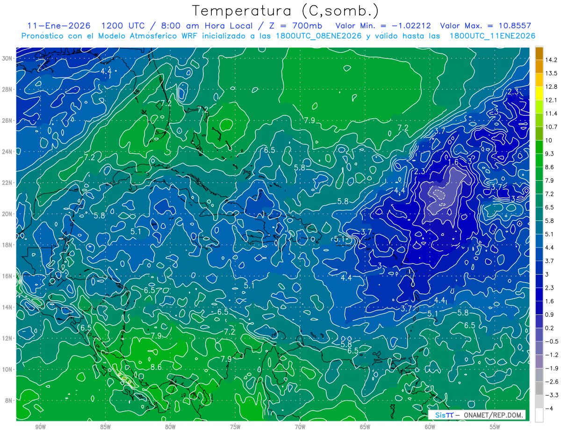Click the '90W' longitude axis label
Image resolution: width=561 pixels, height=433 pixels.
(x=40, y=427)
